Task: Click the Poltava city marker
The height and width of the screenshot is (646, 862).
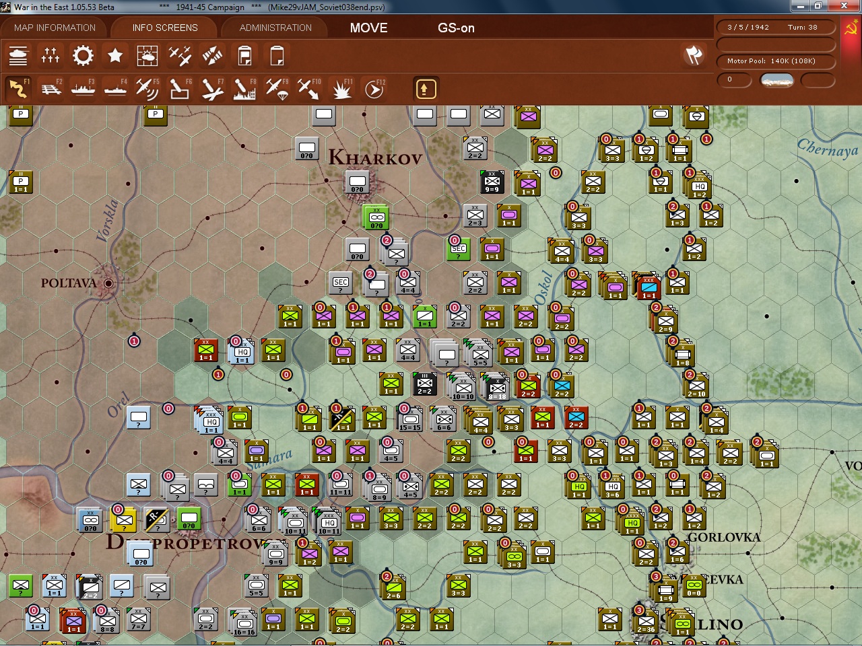Action: click(x=108, y=283)
